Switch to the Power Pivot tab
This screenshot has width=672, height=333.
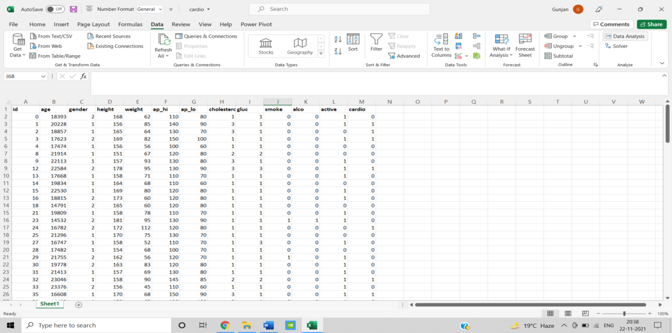[256, 24]
